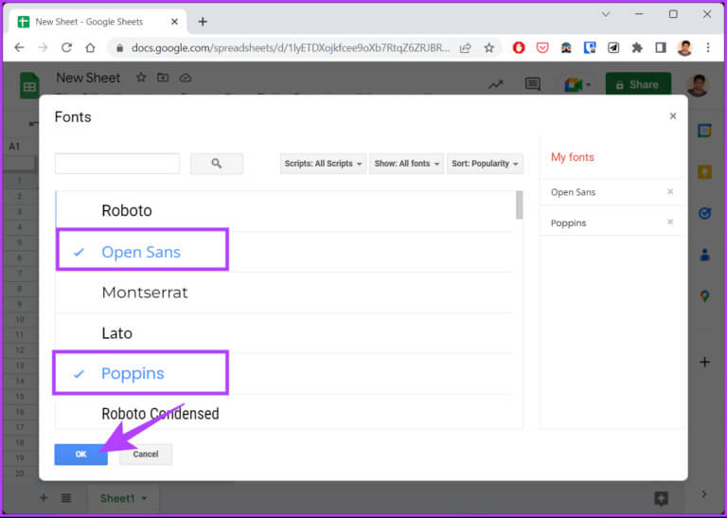Select the Roboto font

click(127, 210)
